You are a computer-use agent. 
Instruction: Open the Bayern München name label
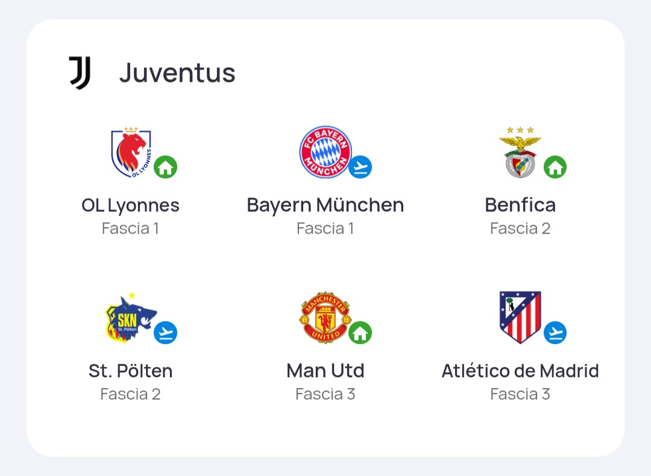point(325,205)
